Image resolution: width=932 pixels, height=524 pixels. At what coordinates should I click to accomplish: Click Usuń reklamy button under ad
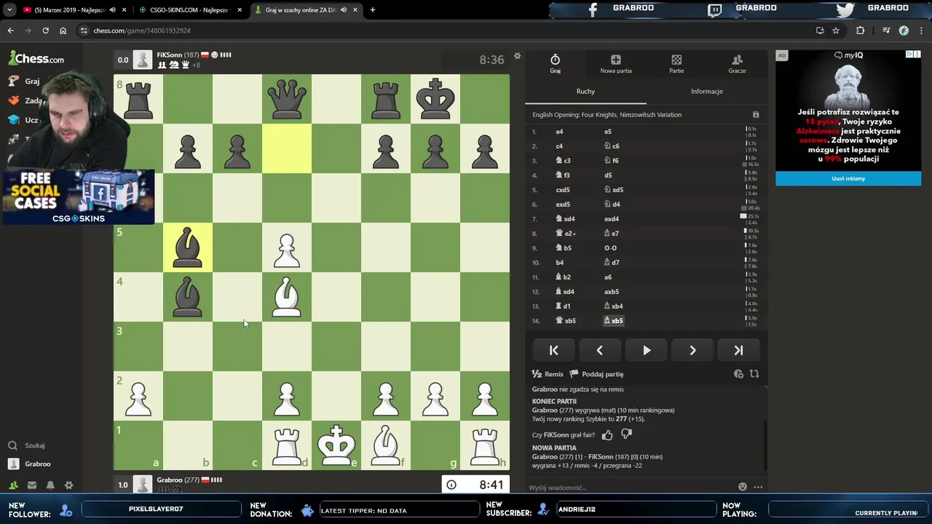(x=848, y=178)
